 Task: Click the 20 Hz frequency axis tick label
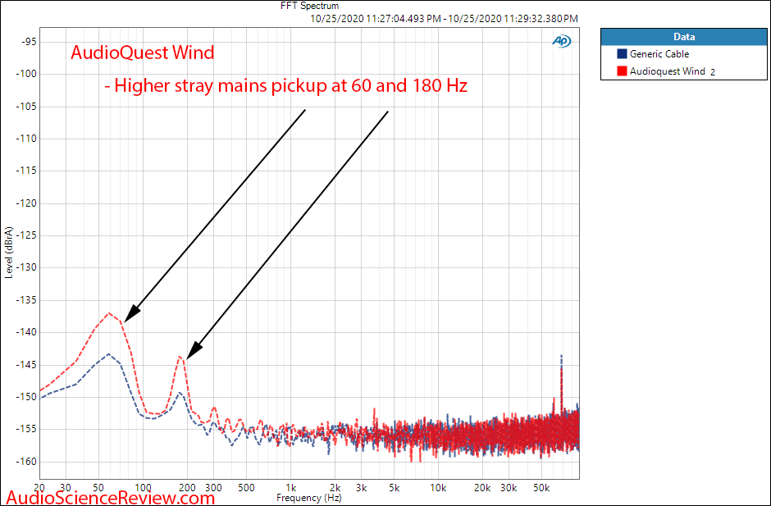click(39, 488)
